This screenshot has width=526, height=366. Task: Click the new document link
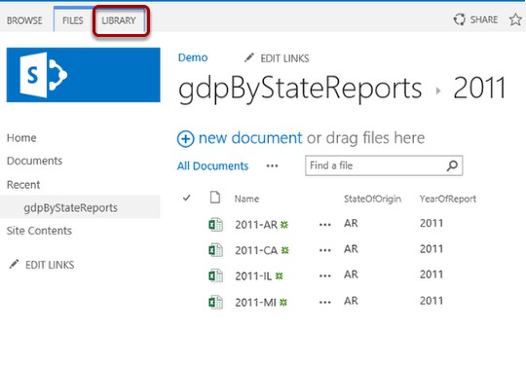click(x=250, y=138)
